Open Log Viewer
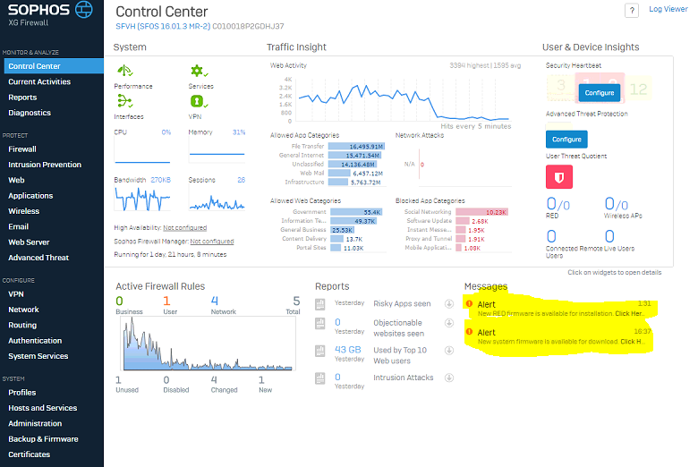Image resolution: width=698 pixels, height=467 pixels. [x=668, y=9]
